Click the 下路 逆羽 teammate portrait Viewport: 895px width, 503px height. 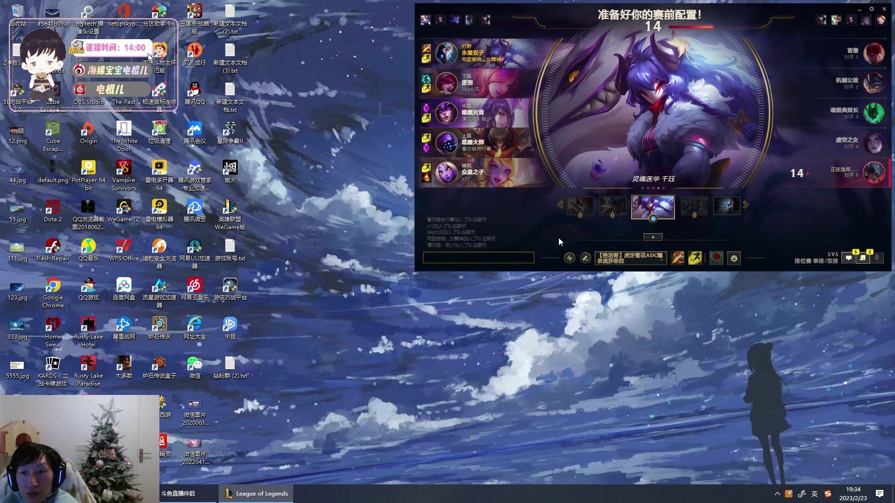click(447, 83)
